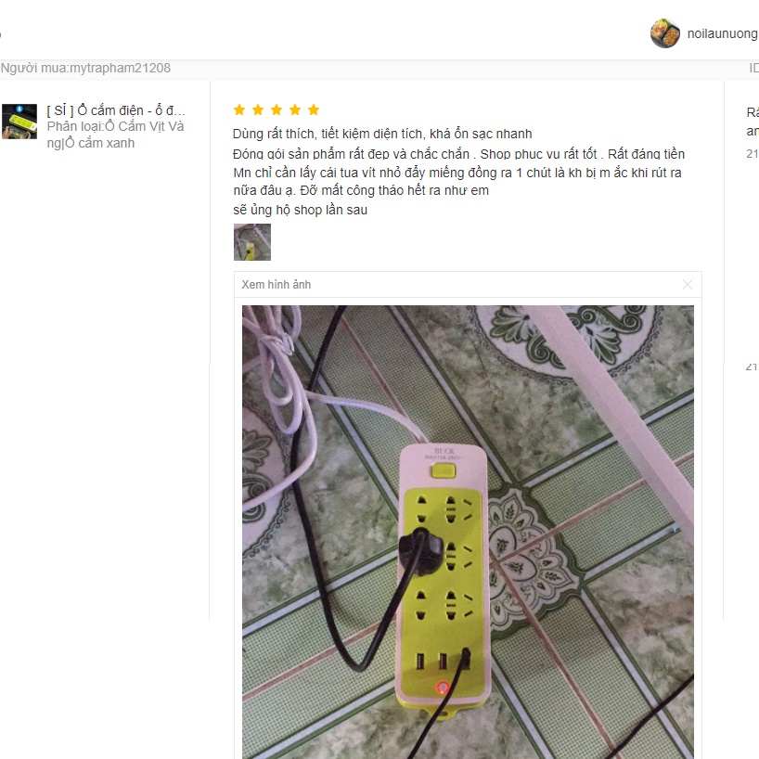Click the Ổ cắm xanh variation label
Viewport: 759px width, 759px height.
[x=99, y=143]
